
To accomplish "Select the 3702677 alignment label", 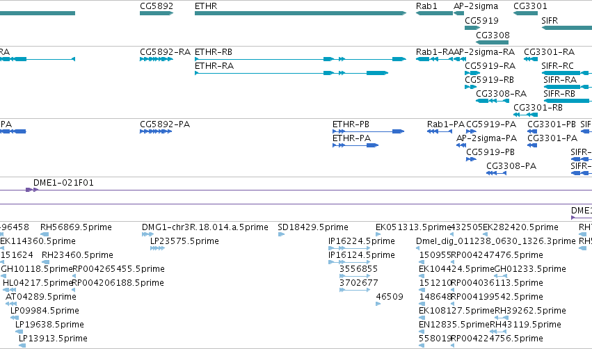I will click(358, 283).
